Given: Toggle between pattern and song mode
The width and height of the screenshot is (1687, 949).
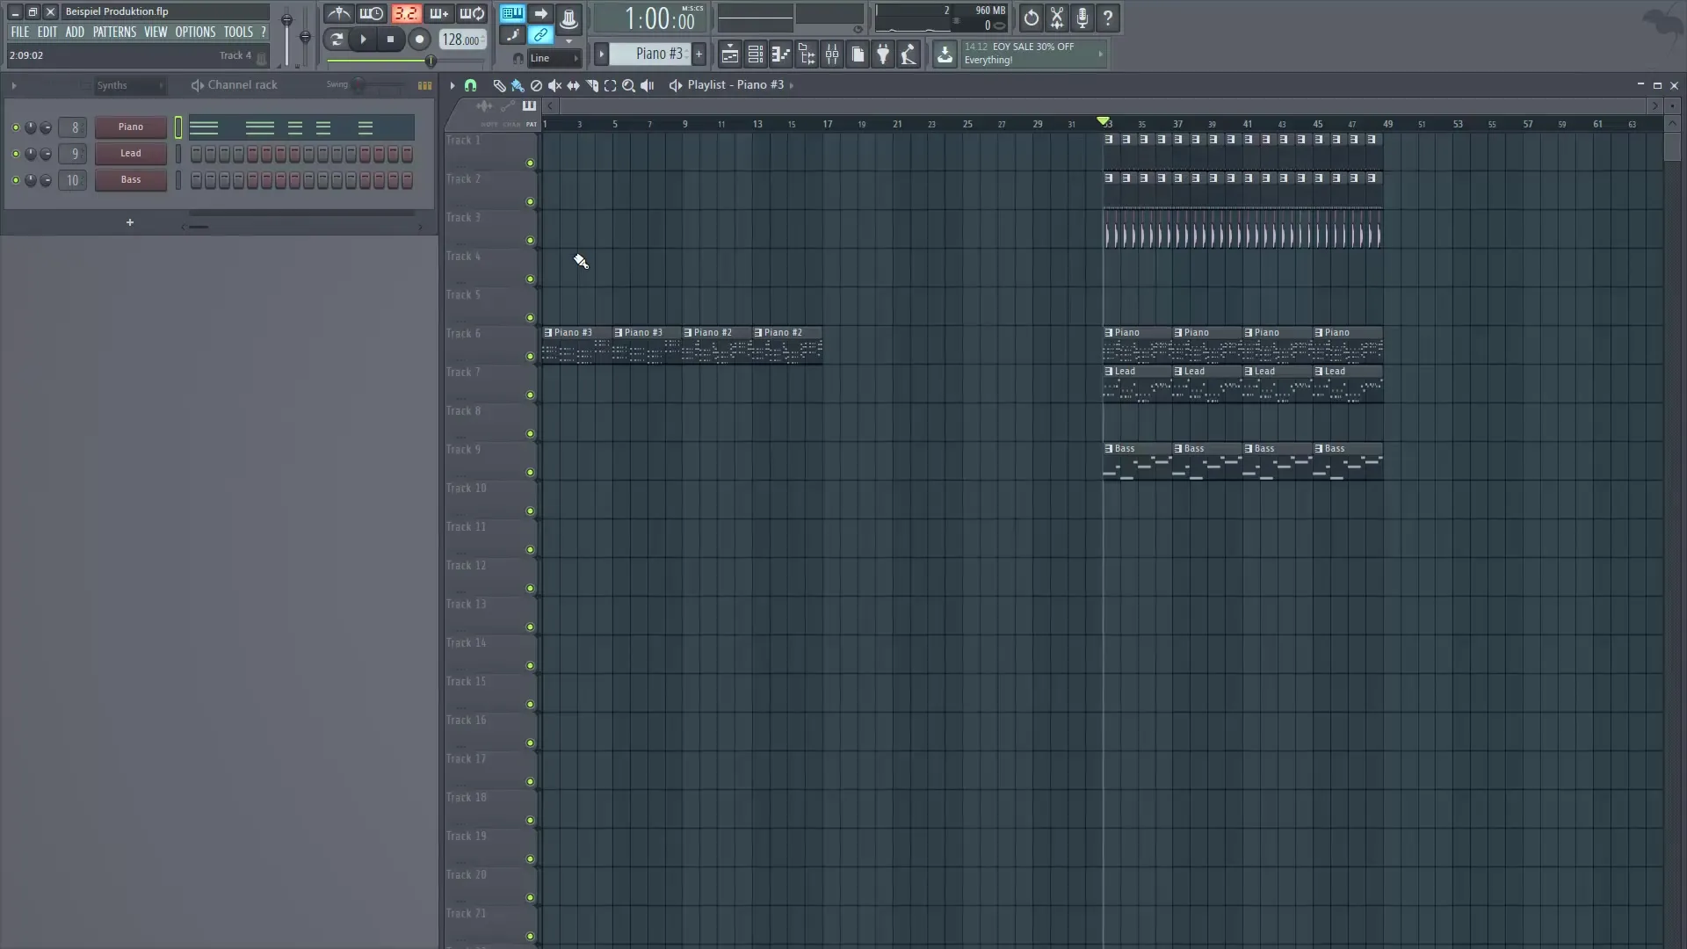Looking at the screenshot, I should click(x=337, y=40).
